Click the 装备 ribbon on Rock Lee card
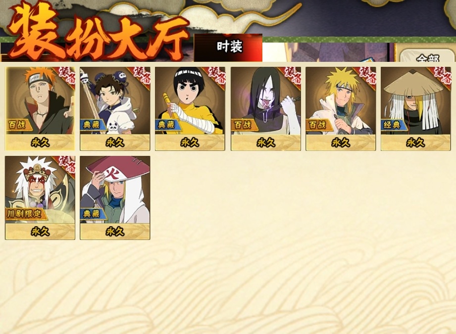This screenshot has height=334, width=456. click(217, 74)
